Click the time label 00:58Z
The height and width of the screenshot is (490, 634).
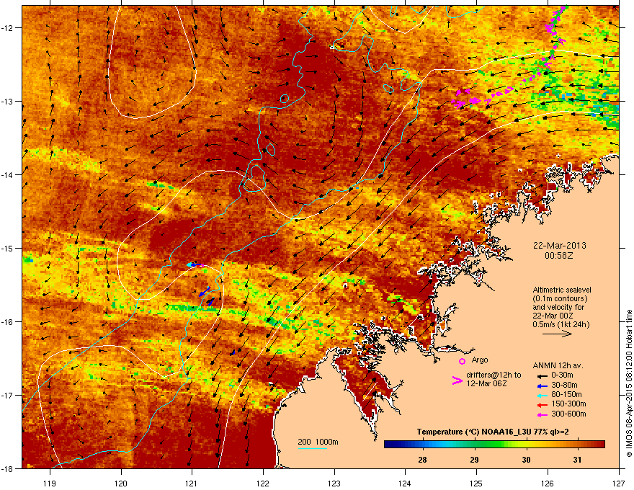pyautogui.click(x=559, y=256)
